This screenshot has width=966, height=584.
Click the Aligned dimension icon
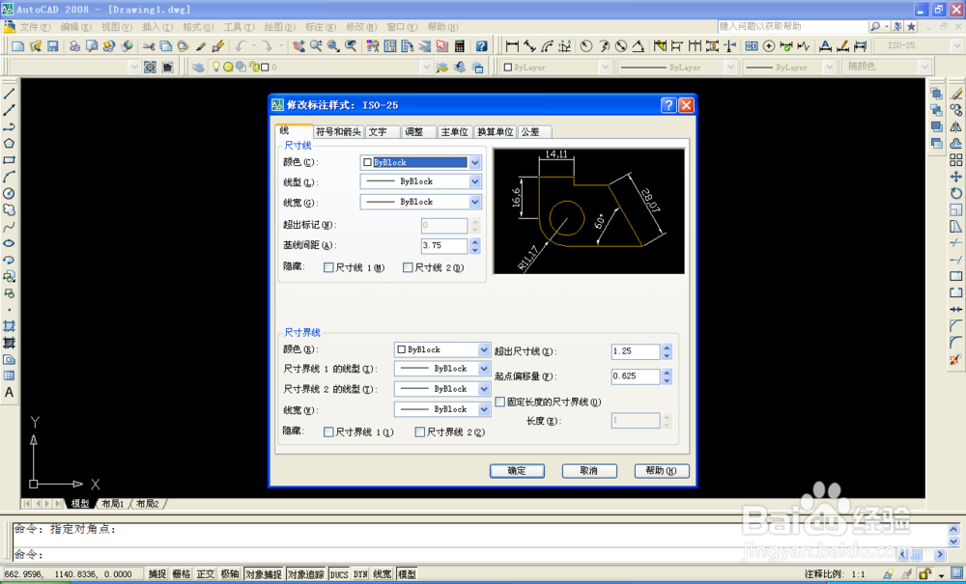click(x=529, y=46)
